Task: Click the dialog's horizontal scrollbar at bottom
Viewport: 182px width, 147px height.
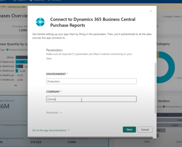Action: [90, 138]
